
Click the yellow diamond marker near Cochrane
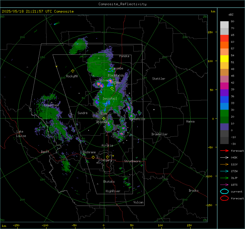(x=93, y=157)
